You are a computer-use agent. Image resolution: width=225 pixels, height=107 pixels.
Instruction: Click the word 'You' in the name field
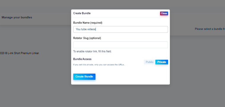(78, 29)
